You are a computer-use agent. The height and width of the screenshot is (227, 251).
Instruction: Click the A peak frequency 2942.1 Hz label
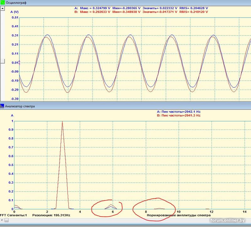pyautogui.click(x=179, y=112)
